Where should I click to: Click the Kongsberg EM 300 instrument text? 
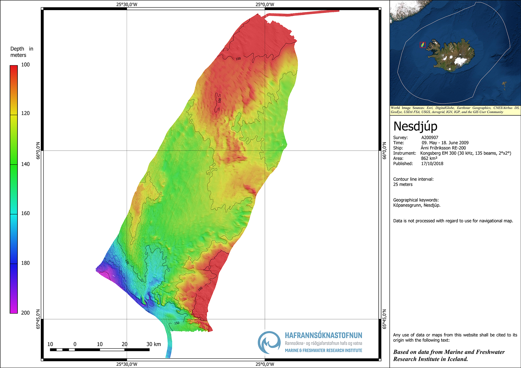point(466,153)
